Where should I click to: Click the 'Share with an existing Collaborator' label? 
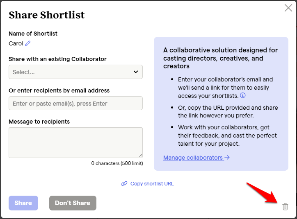57,59
